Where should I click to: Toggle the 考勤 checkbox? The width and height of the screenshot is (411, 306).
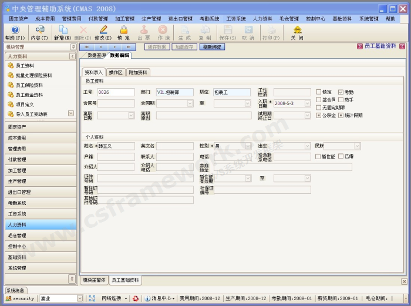tap(341, 92)
